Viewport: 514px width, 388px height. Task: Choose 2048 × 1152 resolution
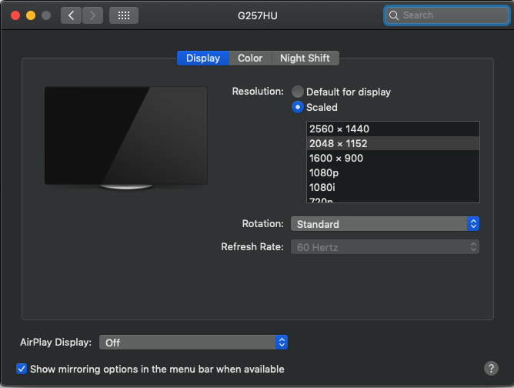[392, 143]
